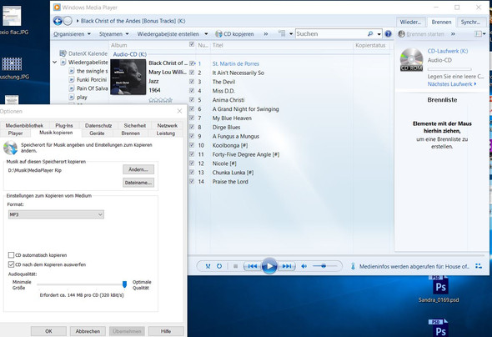492x337 pixels.
Task: Click the CD kopieren disc icon
Action: (218, 34)
